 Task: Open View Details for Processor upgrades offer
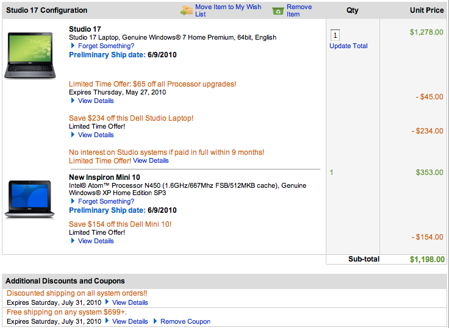pyautogui.click(x=96, y=101)
